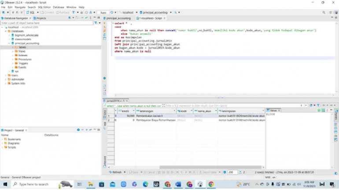Open the keterangan column dropdown arrow
Screen dimensions: 339x190
(174, 111)
